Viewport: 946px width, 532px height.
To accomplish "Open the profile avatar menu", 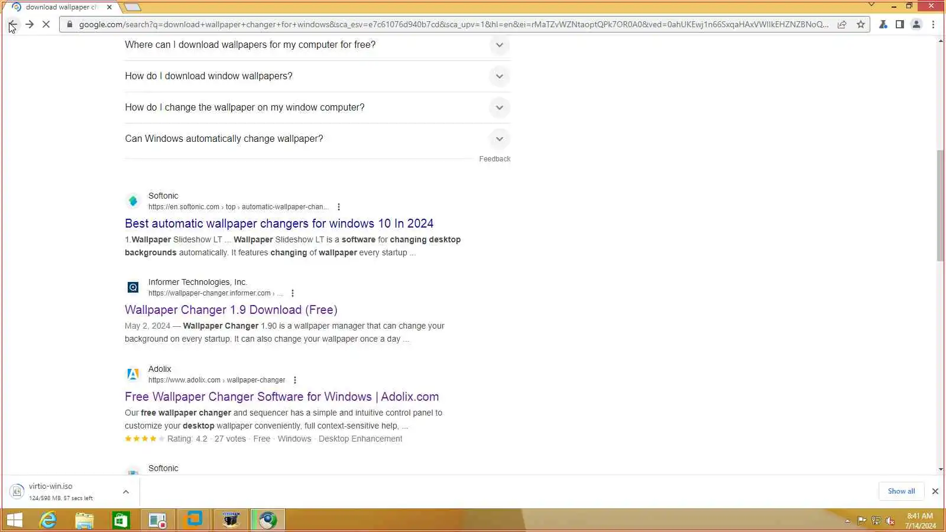I will pyautogui.click(x=916, y=24).
